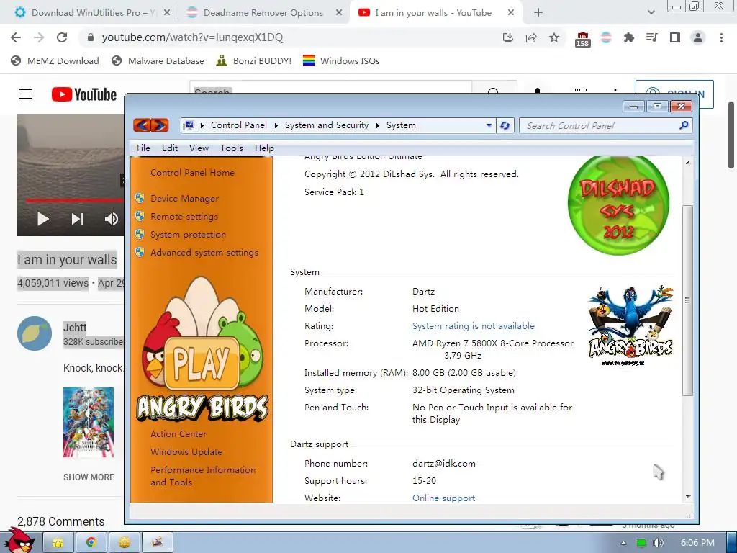The width and height of the screenshot is (737, 553).
Task: Click the share page icon in Chrome
Action: pyautogui.click(x=531, y=37)
